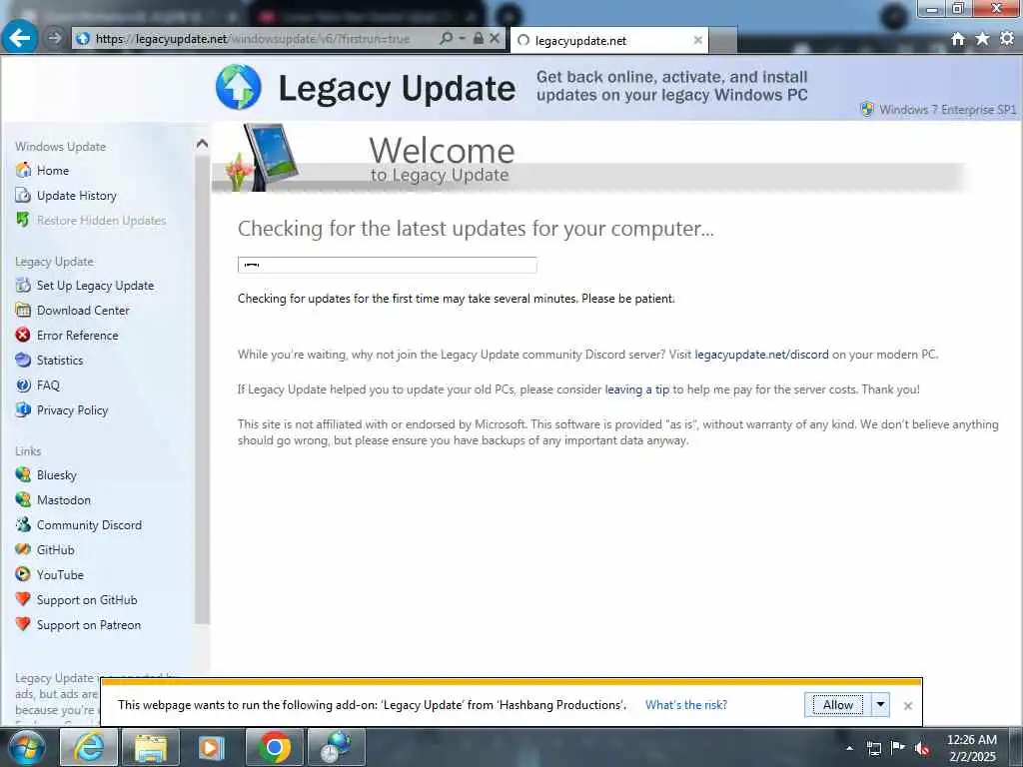The image size is (1023, 767).
Task: Click Internet Explorer in taskbar
Action: 89,747
